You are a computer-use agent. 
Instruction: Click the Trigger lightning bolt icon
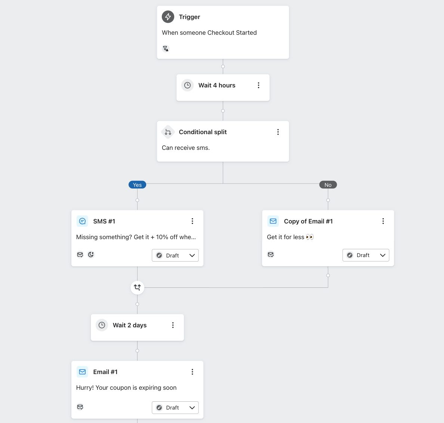point(168,17)
